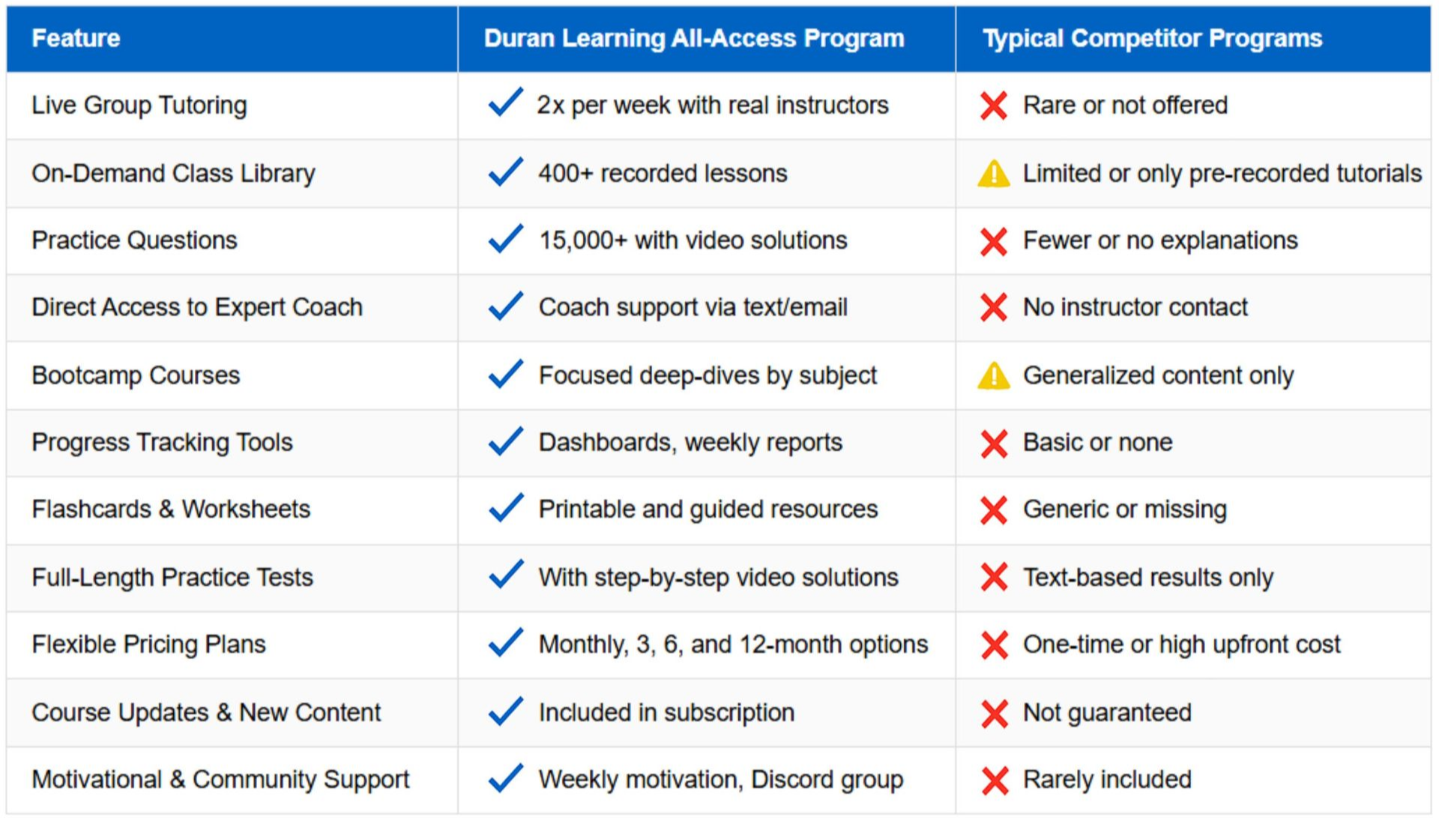Click the Bootcamp Courses feature row label
This screenshot has height=818, width=1439.
pyautogui.click(x=136, y=375)
